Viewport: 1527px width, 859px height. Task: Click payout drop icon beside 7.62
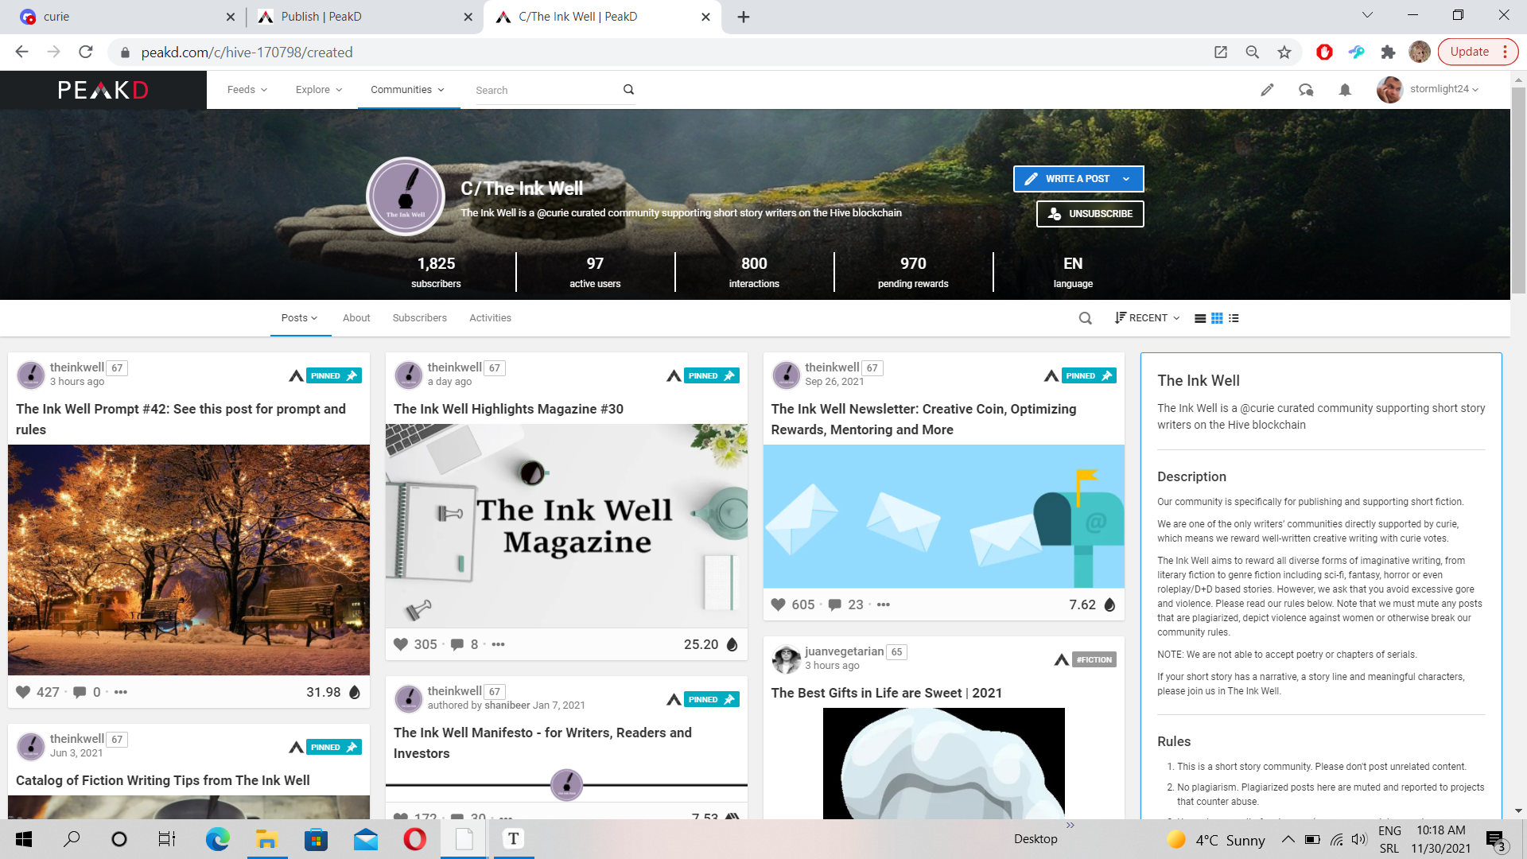(x=1109, y=604)
